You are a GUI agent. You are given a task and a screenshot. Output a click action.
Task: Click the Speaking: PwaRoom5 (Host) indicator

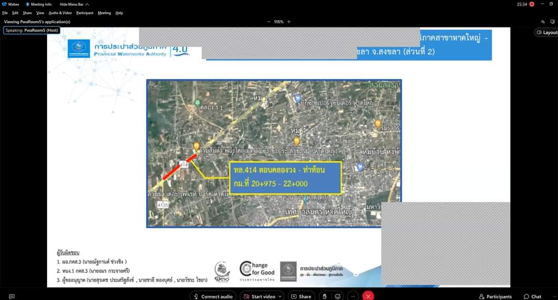32,30
